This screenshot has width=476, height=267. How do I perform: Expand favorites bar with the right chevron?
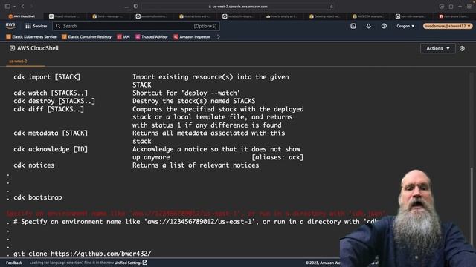218,36
